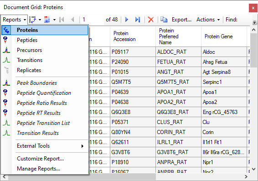The height and width of the screenshot is (181, 258).
Task: Click the color grid view icon
Action: pyautogui.click(x=47, y=20)
